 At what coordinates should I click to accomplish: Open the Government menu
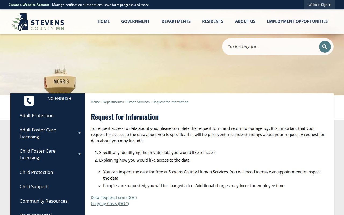[135, 21]
